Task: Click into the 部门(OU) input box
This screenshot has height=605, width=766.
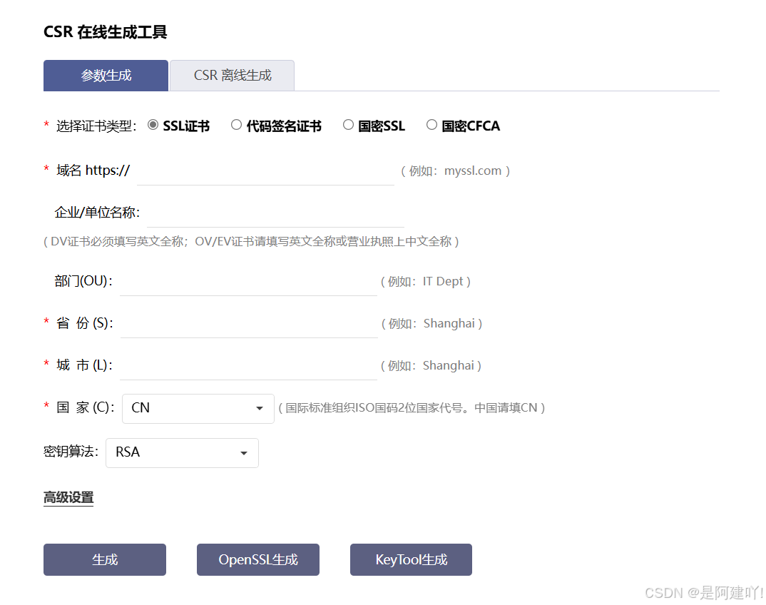Action: pos(248,282)
